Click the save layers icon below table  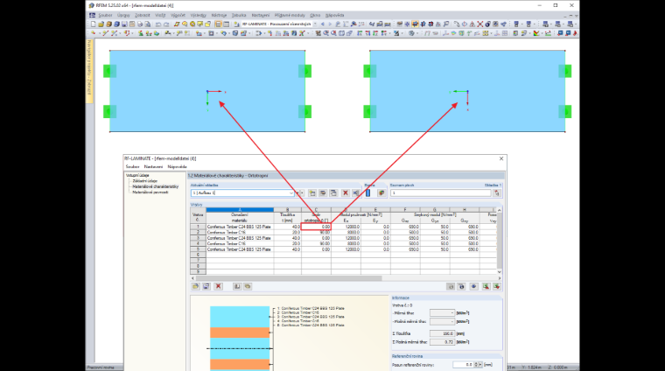(206, 287)
